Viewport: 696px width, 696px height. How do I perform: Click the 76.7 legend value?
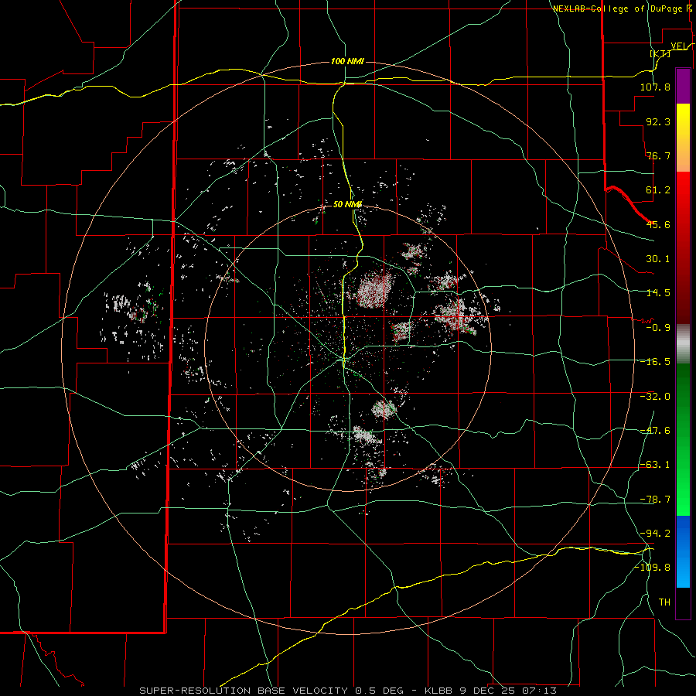point(658,155)
